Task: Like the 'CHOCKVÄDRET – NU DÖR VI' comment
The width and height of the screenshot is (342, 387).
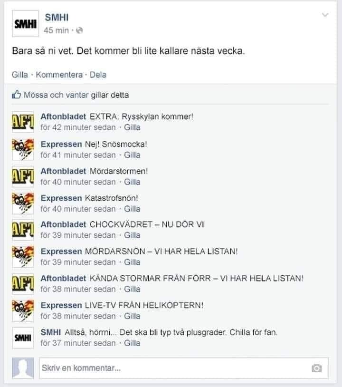Action: 132,235
